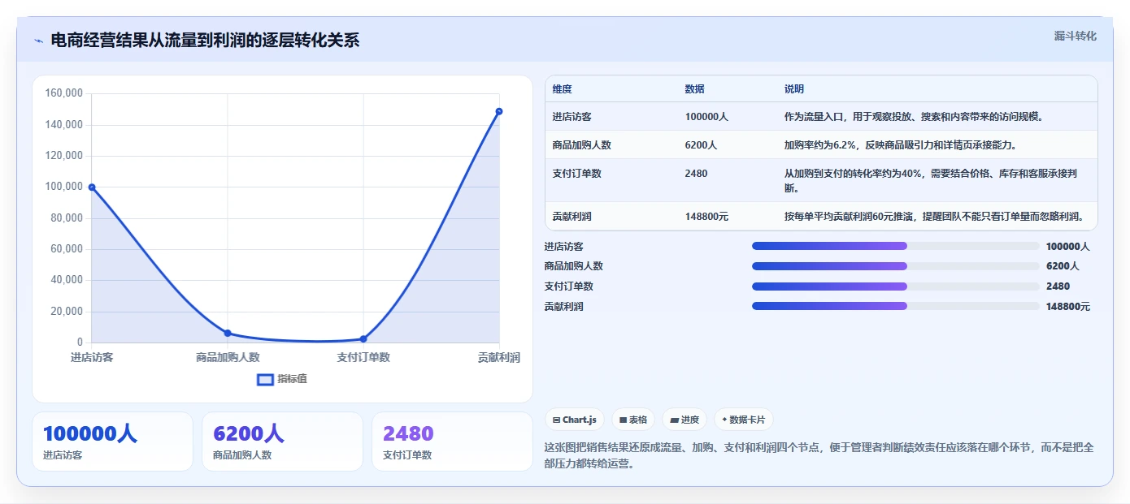Click the icon in the 表格 chip

click(x=623, y=420)
